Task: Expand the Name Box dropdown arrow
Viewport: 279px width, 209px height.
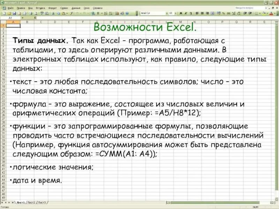Action: pyautogui.click(x=22, y=18)
